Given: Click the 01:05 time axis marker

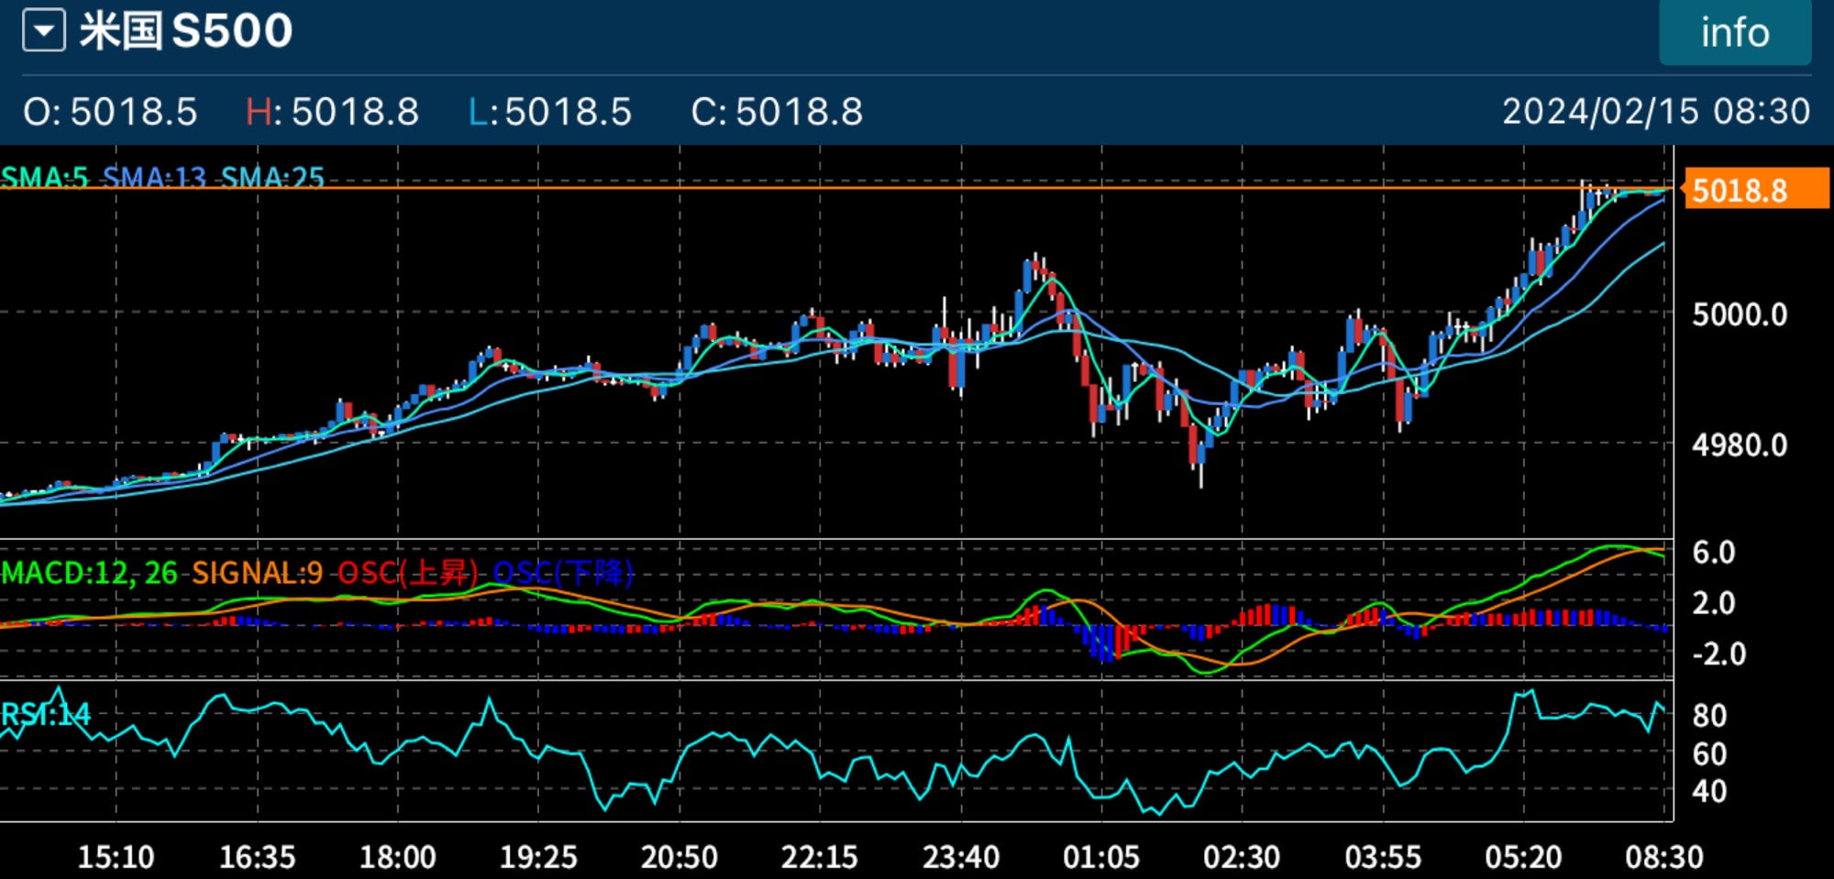Looking at the screenshot, I should pyautogui.click(x=1100, y=857).
